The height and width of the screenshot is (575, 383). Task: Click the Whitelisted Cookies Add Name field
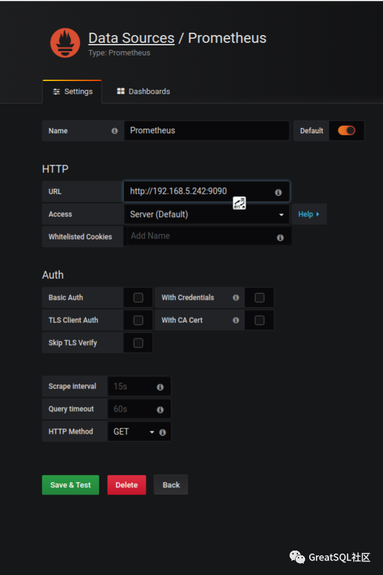(x=208, y=236)
